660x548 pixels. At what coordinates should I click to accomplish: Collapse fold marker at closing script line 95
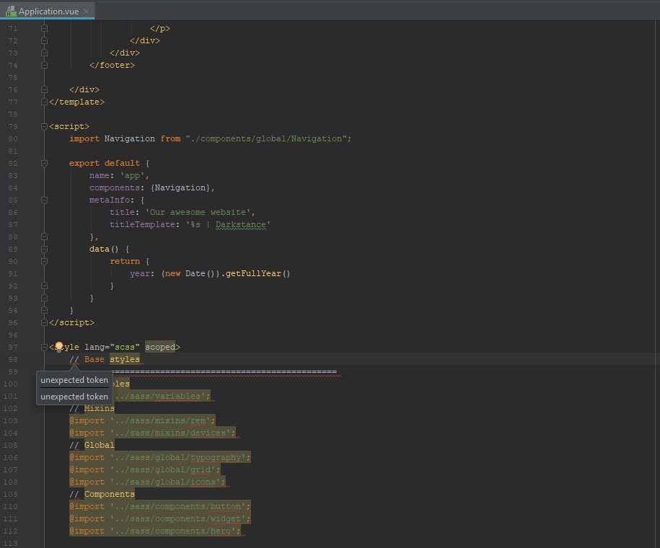[44, 323]
